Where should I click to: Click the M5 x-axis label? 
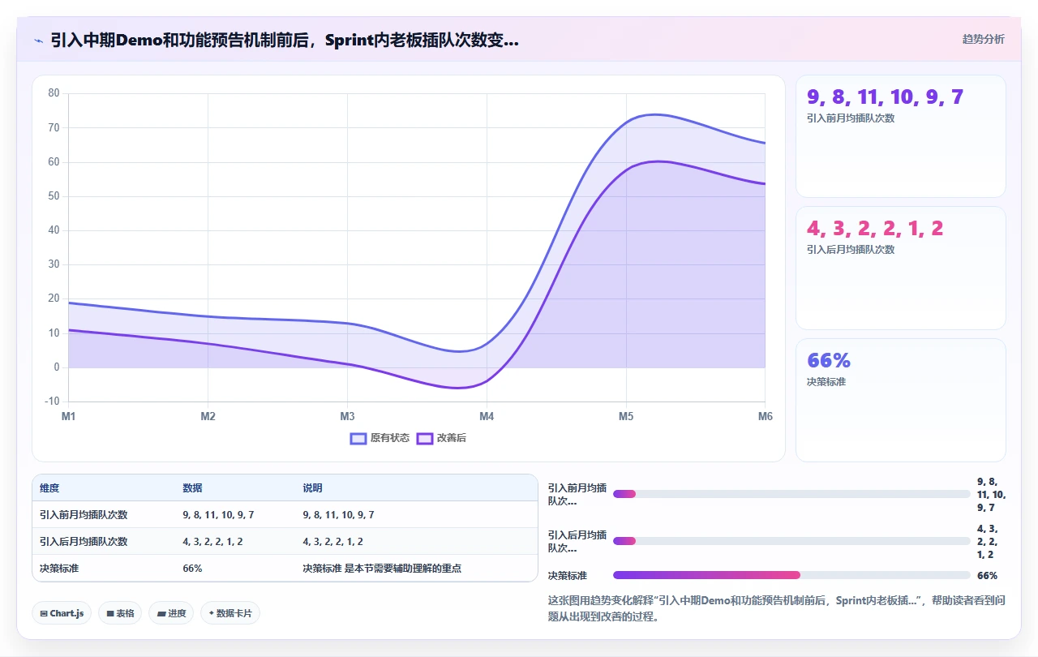point(626,417)
